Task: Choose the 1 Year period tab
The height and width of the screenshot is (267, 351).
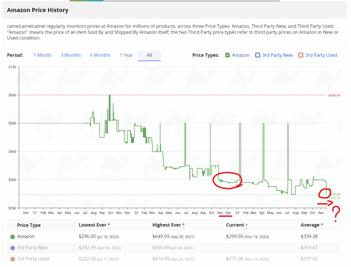Action: click(126, 55)
